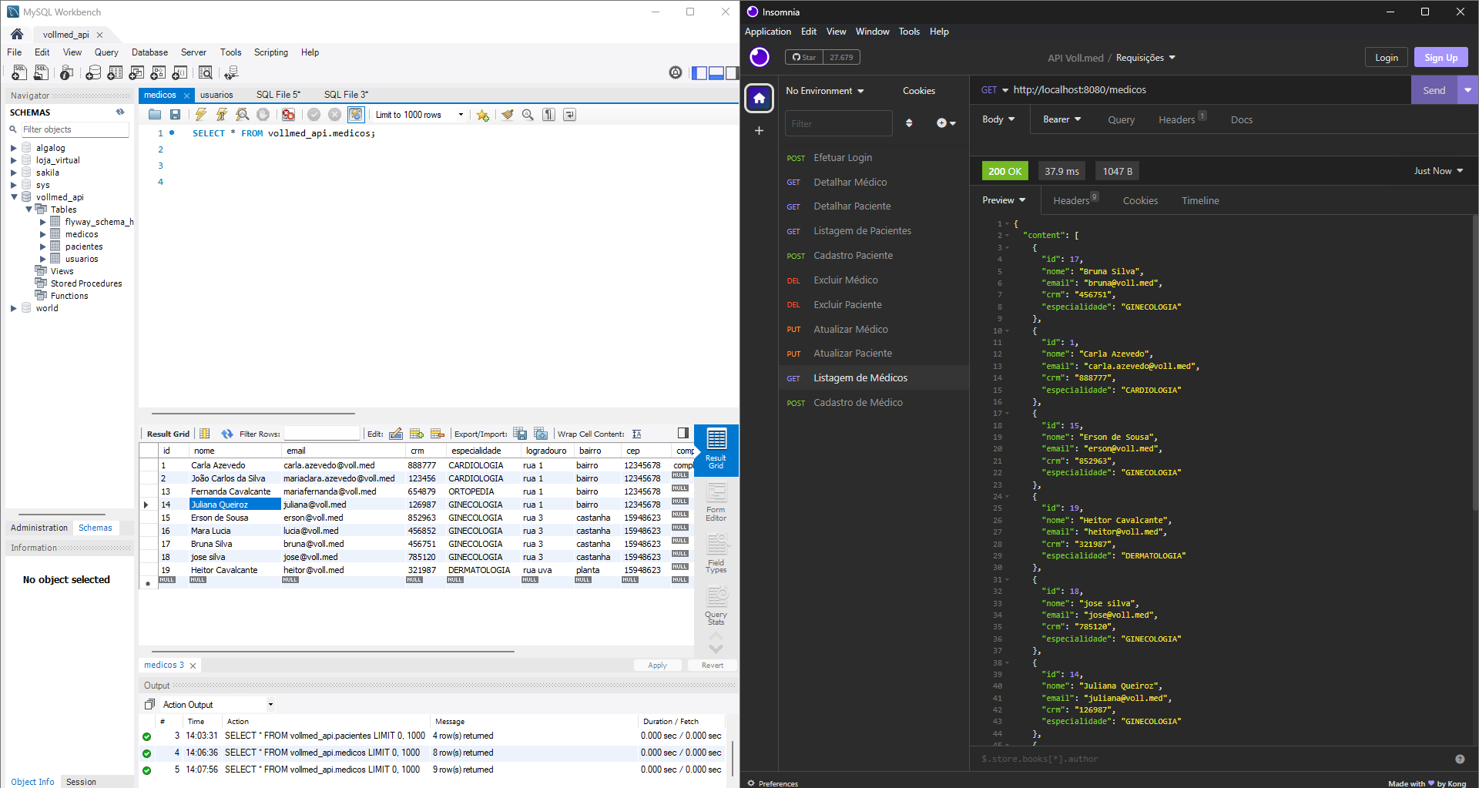Click the beautify query broom icon
Viewport: 1479px width, 788px height.
(x=507, y=115)
